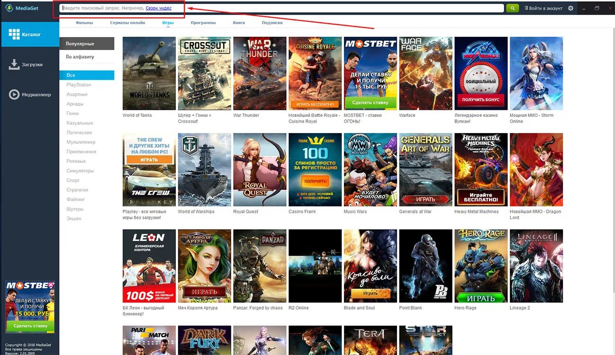The height and width of the screenshot is (355, 615).
Task: Filter by Аркады category
Action: (x=75, y=104)
